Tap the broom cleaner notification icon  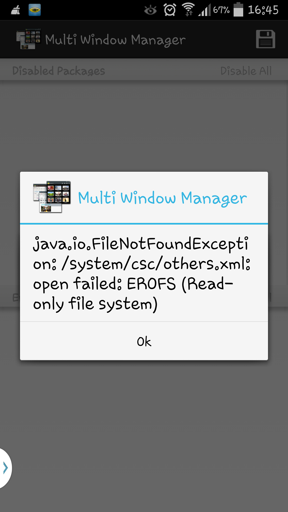pyautogui.click(x=16, y=10)
